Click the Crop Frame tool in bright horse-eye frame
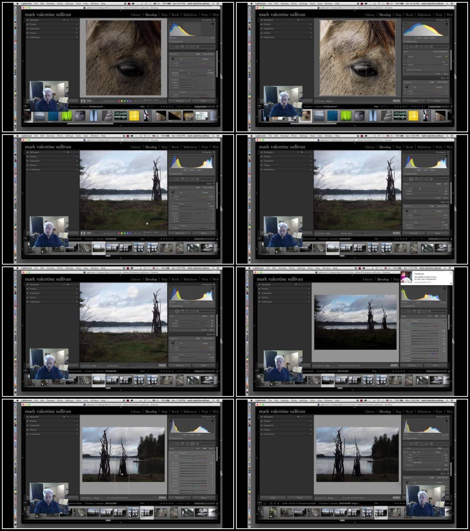The image size is (470, 531). (405, 56)
